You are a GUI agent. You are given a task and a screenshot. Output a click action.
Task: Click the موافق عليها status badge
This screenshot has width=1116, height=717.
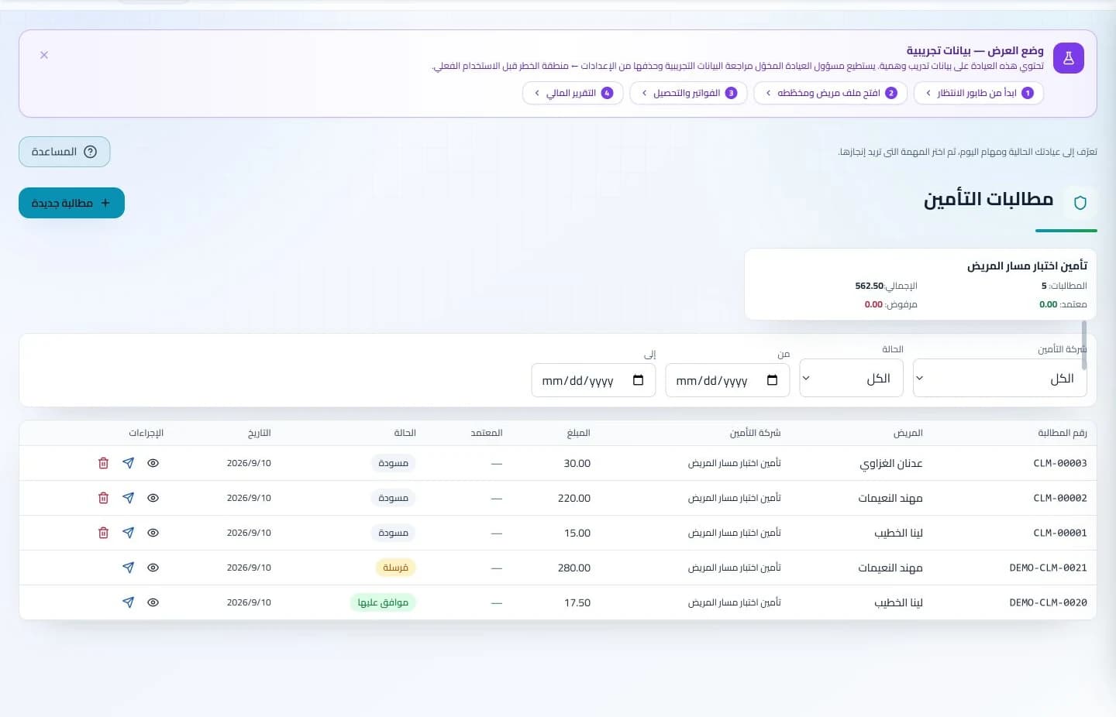click(x=383, y=602)
